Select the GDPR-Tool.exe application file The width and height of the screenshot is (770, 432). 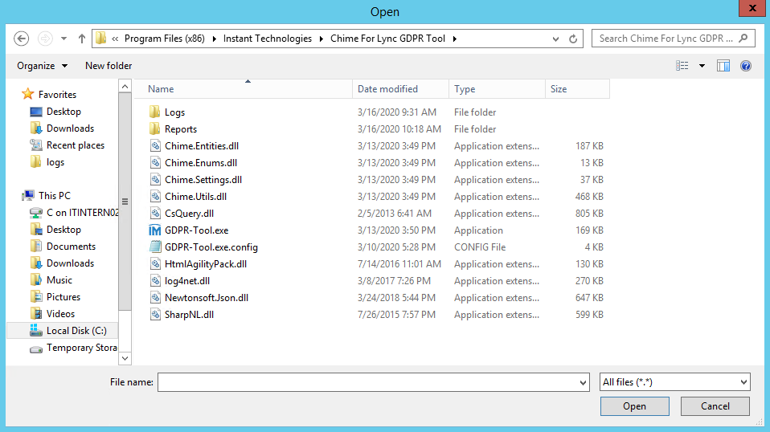tap(196, 230)
